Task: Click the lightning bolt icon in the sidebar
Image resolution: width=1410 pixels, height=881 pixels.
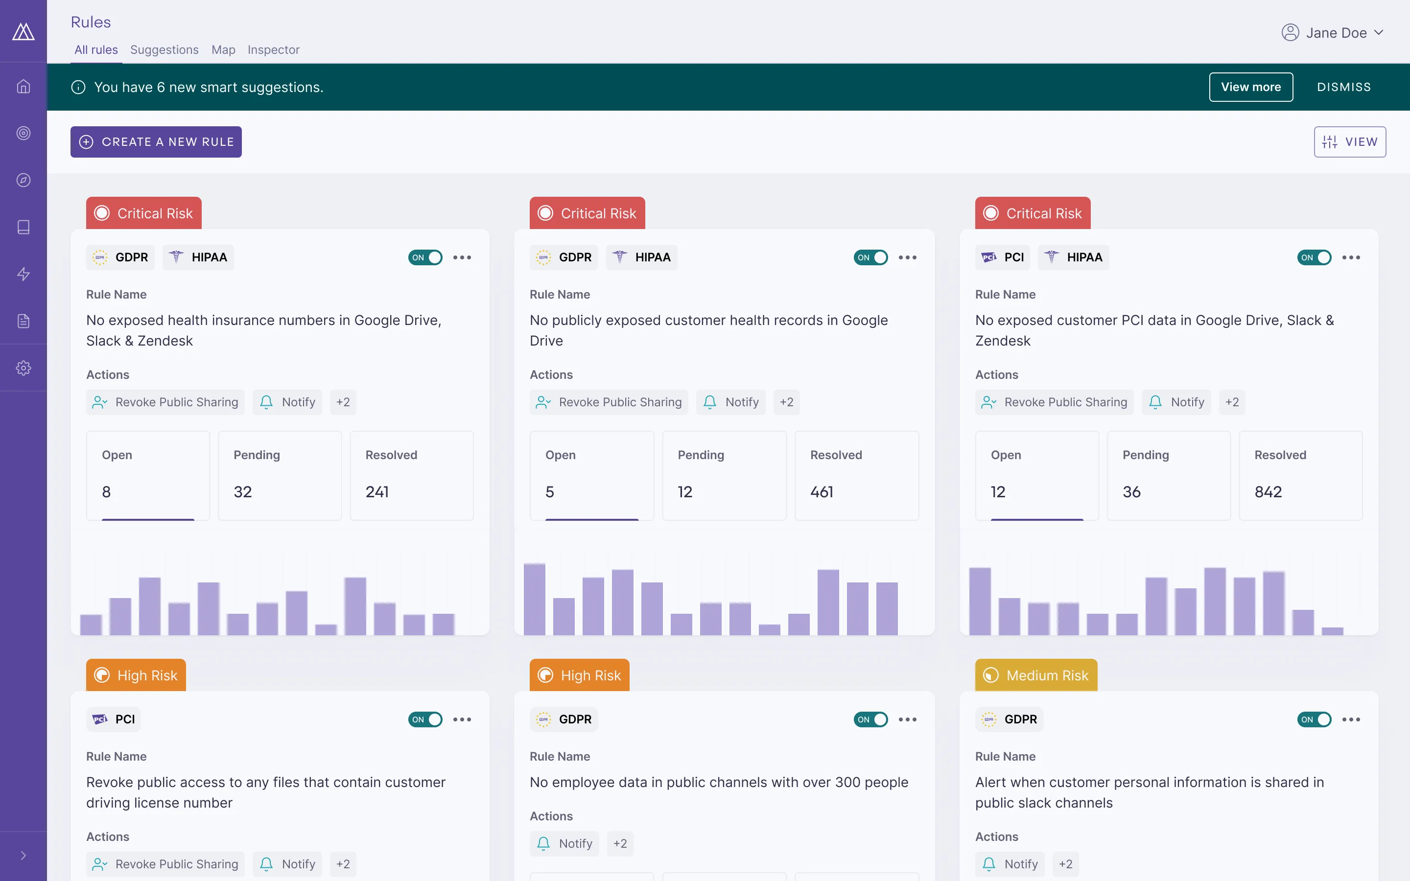Action: tap(23, 274)
